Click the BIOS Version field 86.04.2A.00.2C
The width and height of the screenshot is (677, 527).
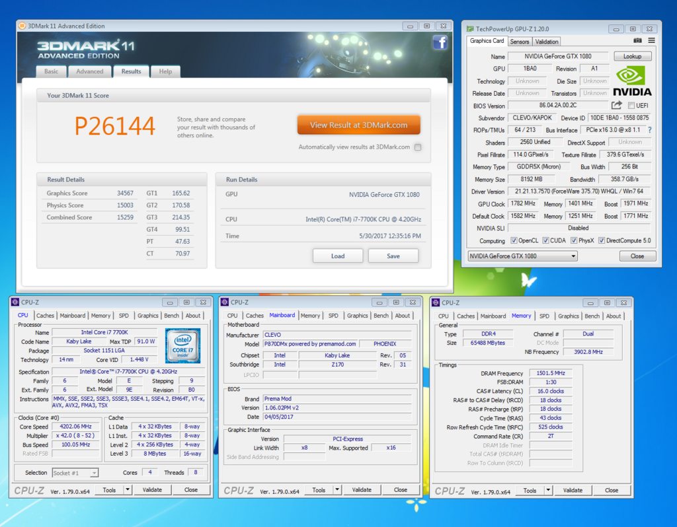[x=558, y=105]
